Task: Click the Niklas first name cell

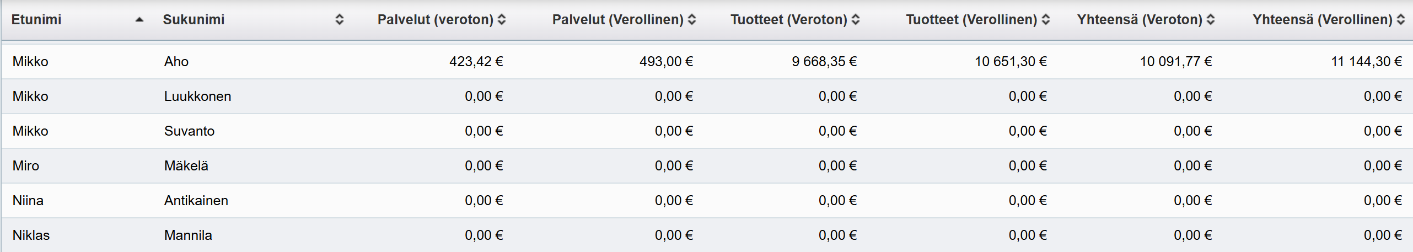Action: pos(31,235)
